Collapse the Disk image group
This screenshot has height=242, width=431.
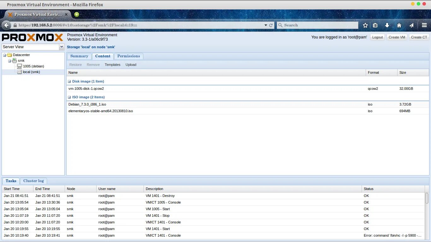coord(69,81)
